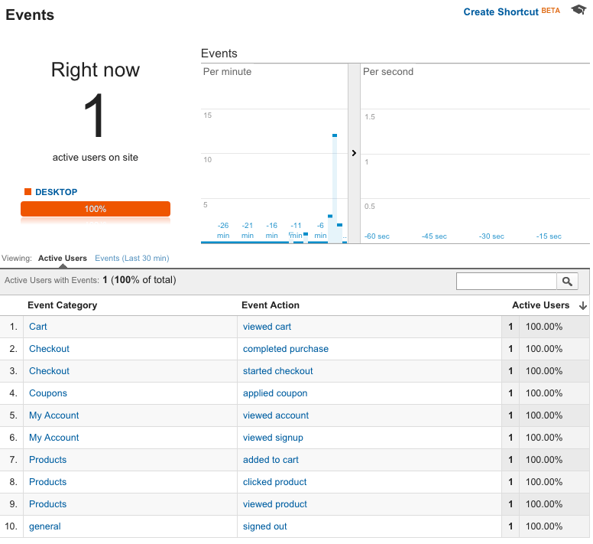Image resolution: width=593 pixels, height=544 pixels.
Task: Select the Active Users viewing tab
Action: coord(63,259)
